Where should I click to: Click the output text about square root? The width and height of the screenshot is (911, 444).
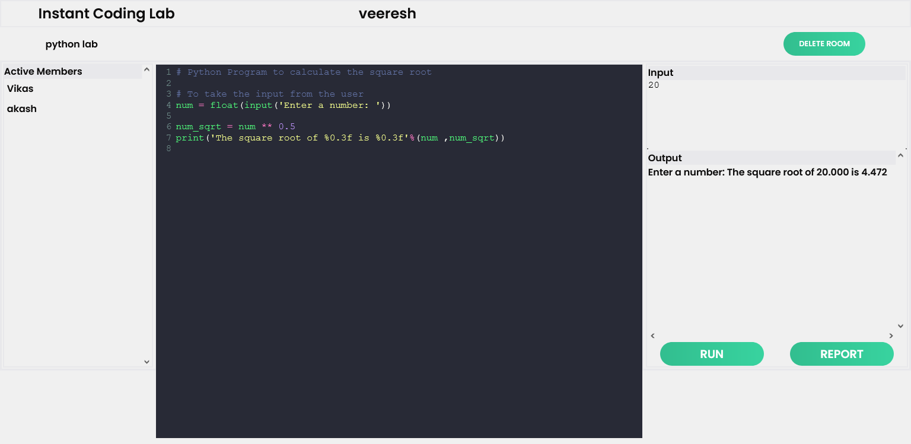[767, 173]
